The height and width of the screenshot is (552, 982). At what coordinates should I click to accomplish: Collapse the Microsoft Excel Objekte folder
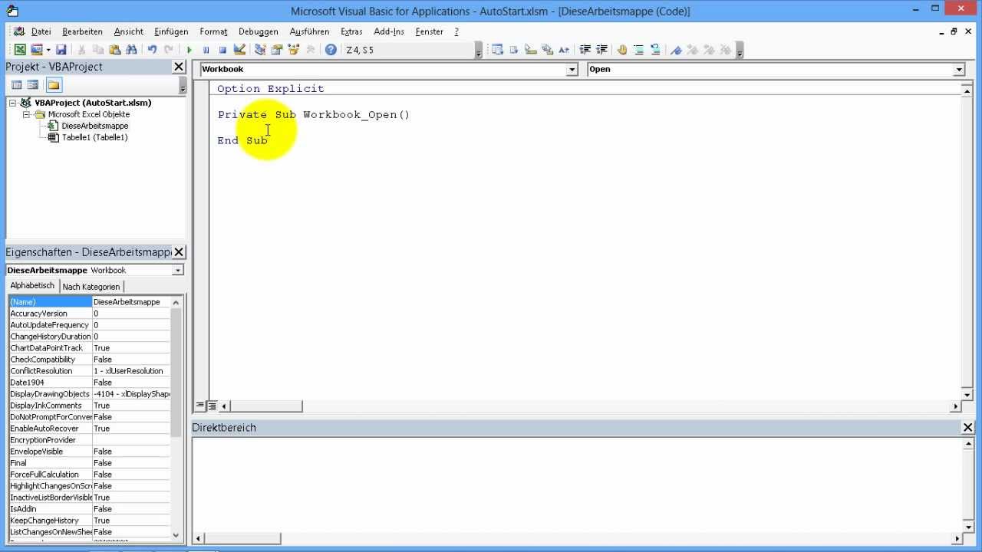(x=26, y=114)
